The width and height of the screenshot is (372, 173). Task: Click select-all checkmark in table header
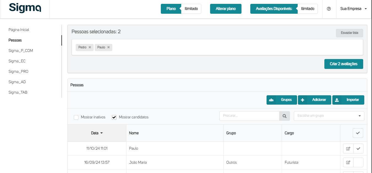coord(358,133)
